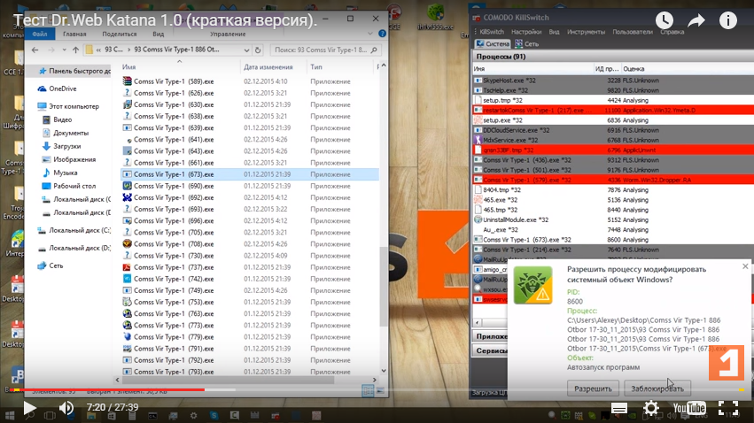This screenshot has width=754, height=423.
Task: Toggle subtitles button in player
Action: (x=618, y=408)
